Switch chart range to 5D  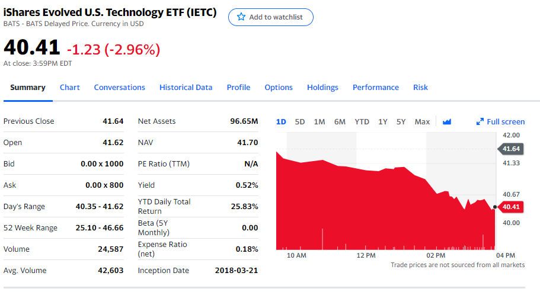point(300,121)
